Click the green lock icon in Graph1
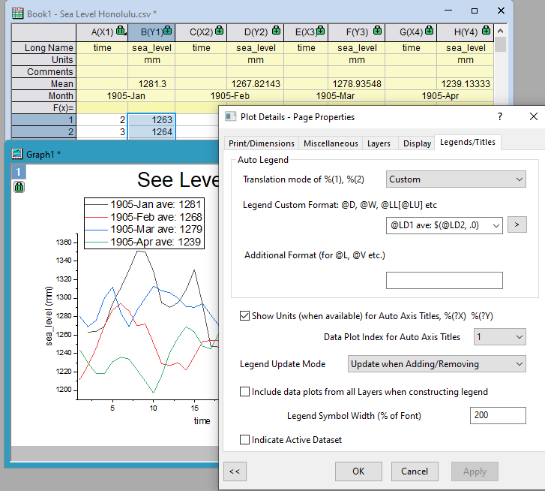 pyautogui.click(x=19, y=186)
